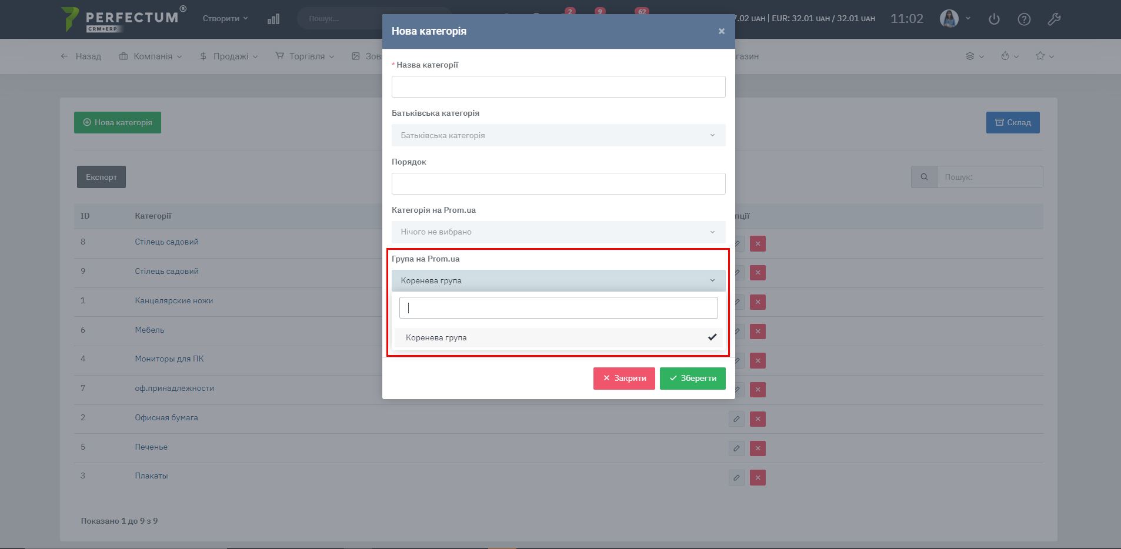Click the Порядок input field
1121x549 pixels.
point(558,183)
